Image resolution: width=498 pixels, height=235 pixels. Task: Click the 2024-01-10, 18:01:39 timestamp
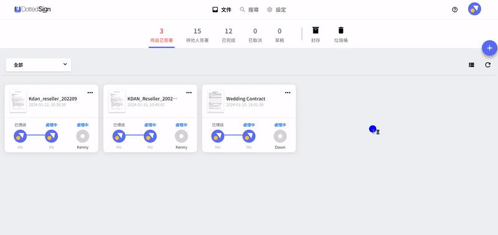pos(245,104)
